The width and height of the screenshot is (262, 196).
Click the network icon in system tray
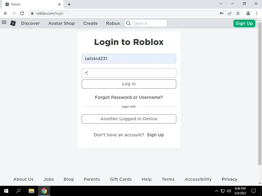point(223,191)
